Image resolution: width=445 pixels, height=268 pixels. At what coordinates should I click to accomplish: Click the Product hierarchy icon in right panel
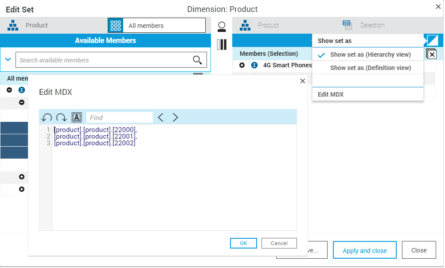(245, 26)
